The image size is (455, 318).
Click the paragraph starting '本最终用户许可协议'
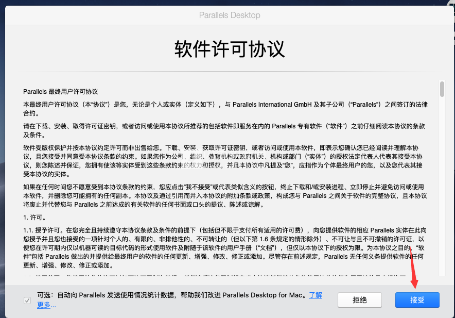225,109
